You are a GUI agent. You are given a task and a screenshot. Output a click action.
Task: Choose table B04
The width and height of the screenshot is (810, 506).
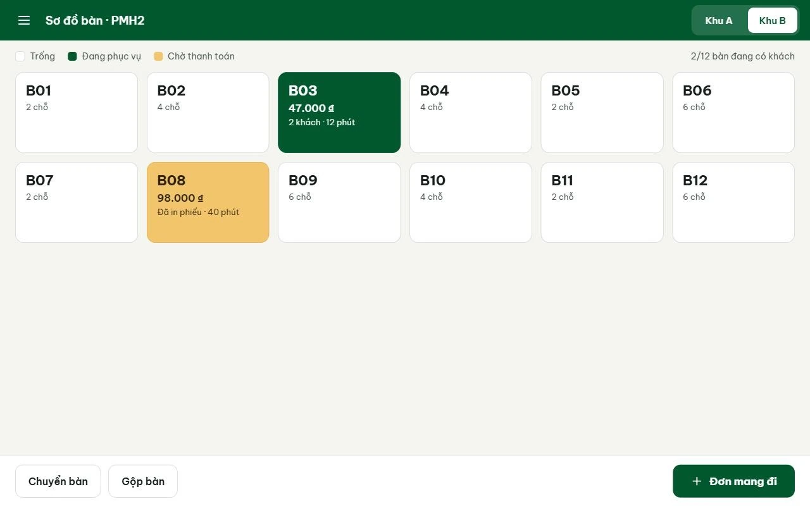pyautogui.click(x=471, y=113)
